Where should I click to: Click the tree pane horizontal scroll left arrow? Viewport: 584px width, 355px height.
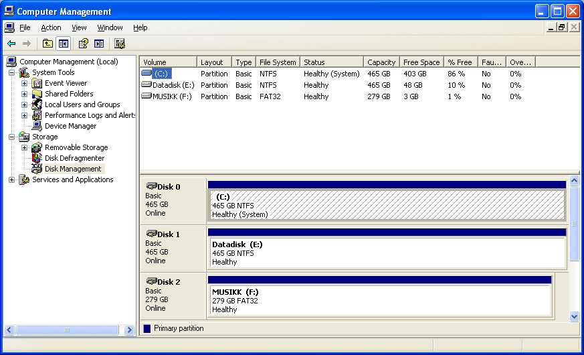[x=9, y=330]
